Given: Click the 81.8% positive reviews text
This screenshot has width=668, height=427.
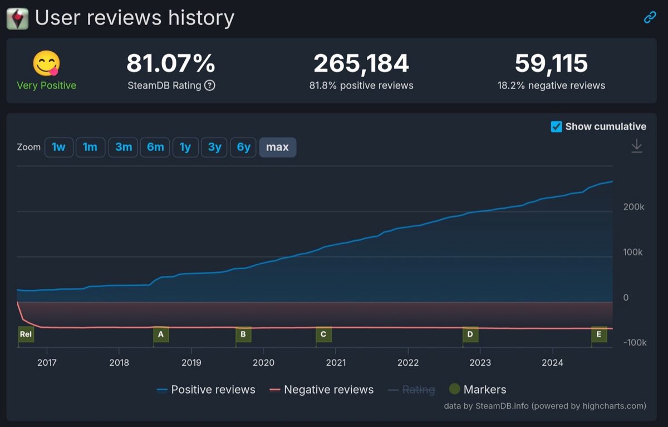Looking at the screenshot, I should click(x=361, y=86).
